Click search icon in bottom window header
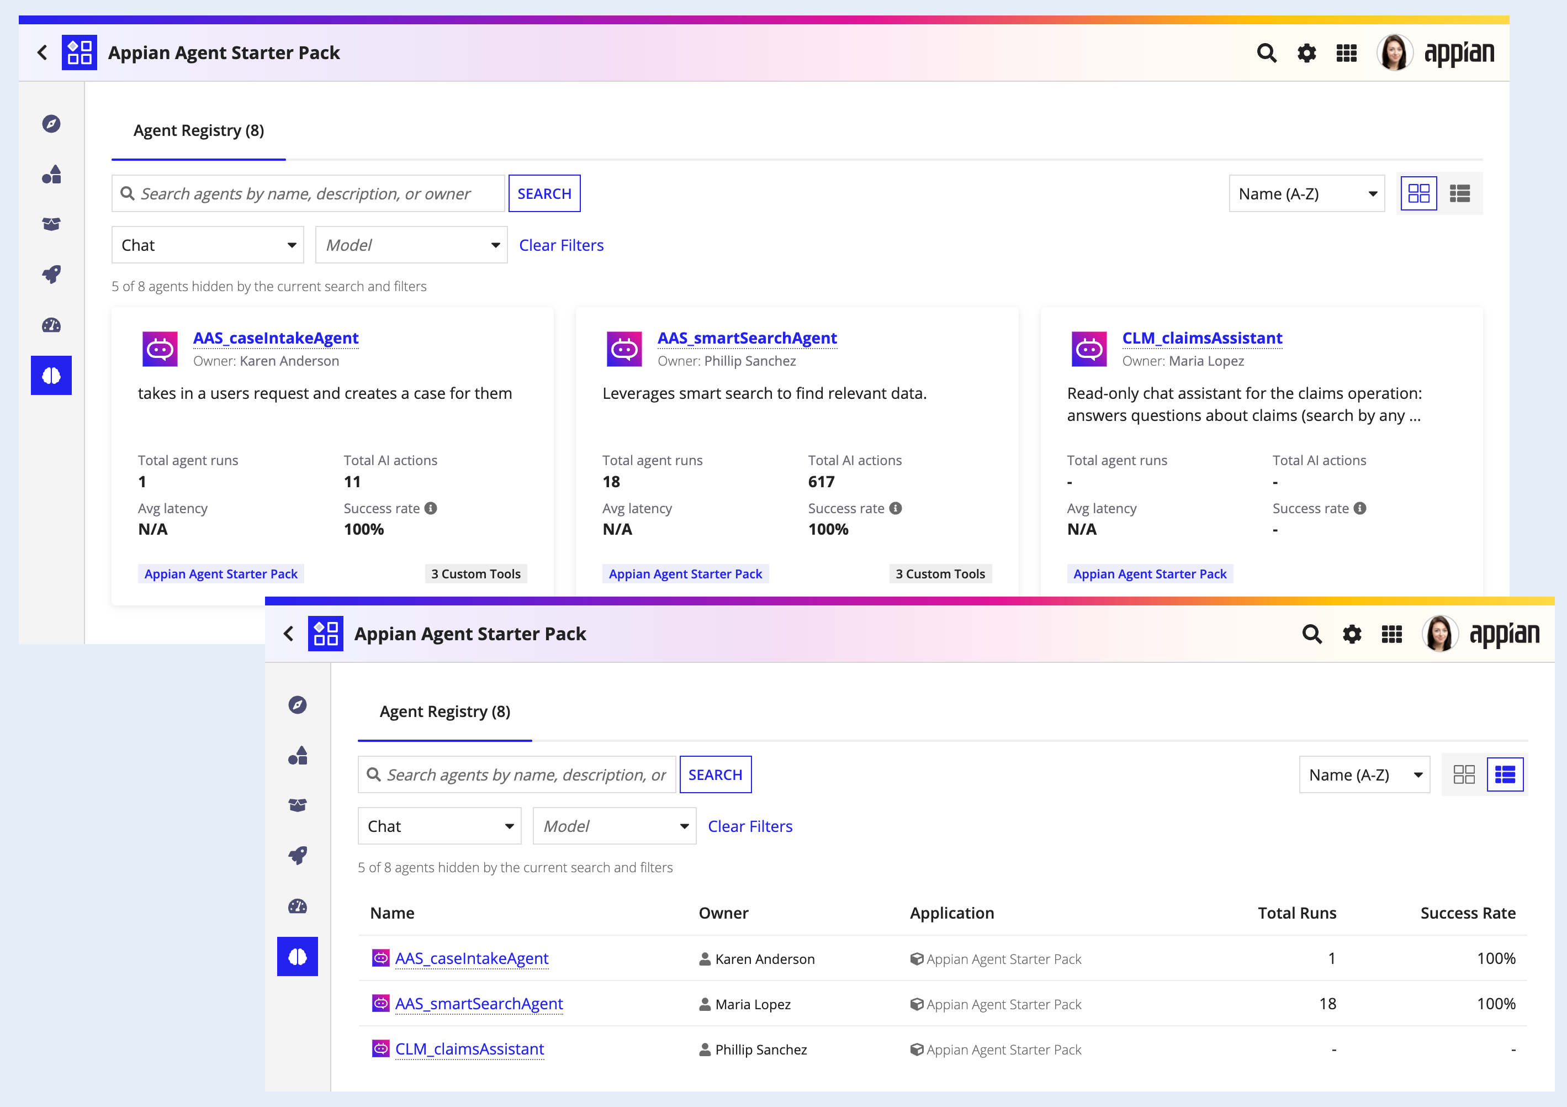This screenshot has height=1107, width=1567. (x=1312, y=634)
